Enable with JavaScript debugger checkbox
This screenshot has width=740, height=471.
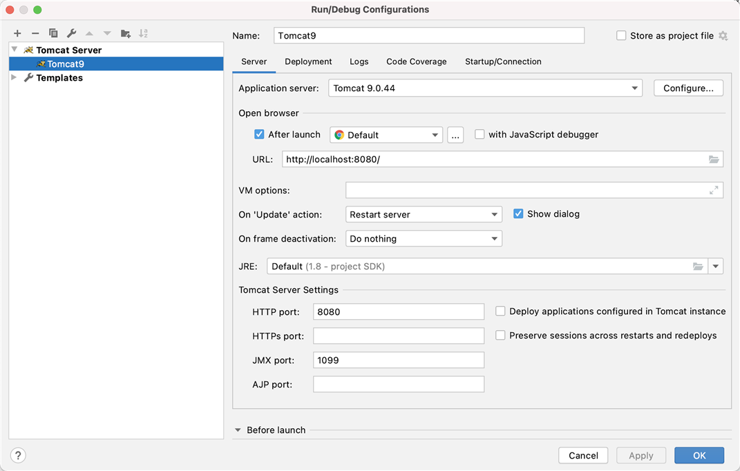pyautogui.click(x=480, y=135)
